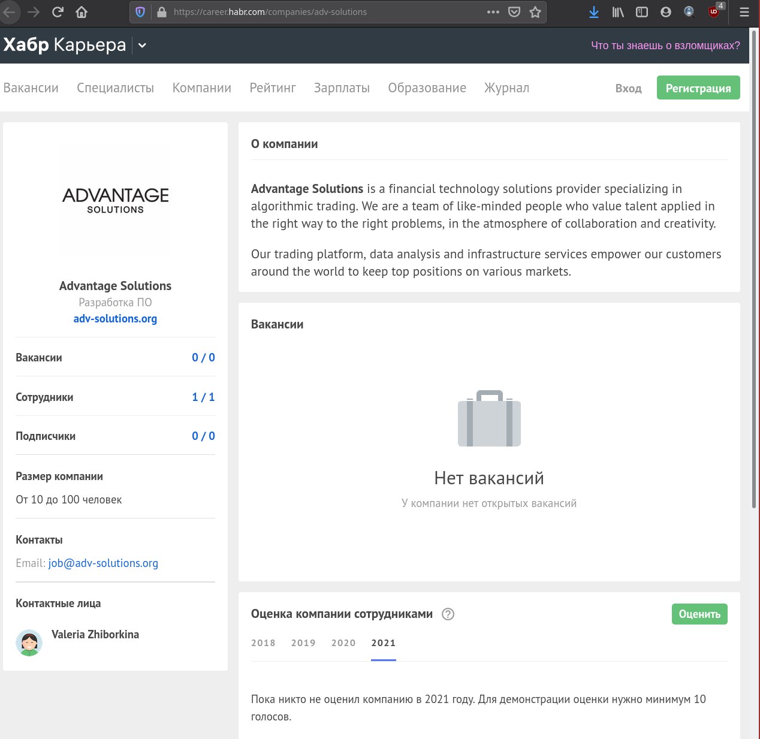
Task: Bookmark this page with the star icon
Action: (535, 12)
